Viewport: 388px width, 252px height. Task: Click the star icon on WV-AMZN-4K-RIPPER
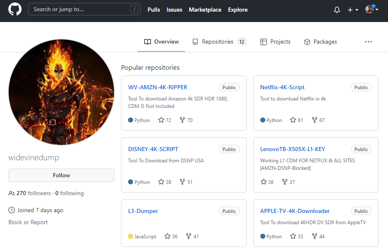[x=160, y=120]
